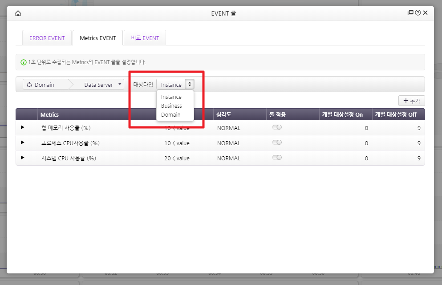
Task: Expand the 시스템 CPU 사용률 row
Action: coord(23,158)
